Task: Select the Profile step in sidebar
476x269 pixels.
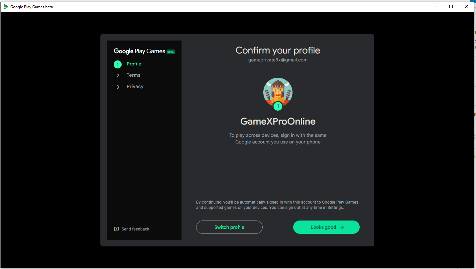Action: coord(134,63)
